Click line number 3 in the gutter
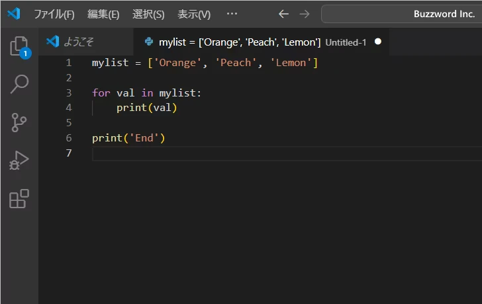This screenshot has height=304, width=482. (69, 93)
